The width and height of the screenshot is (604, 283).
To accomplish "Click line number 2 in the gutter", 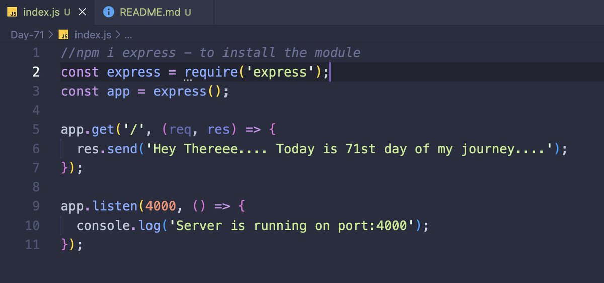I will point(35,72).
